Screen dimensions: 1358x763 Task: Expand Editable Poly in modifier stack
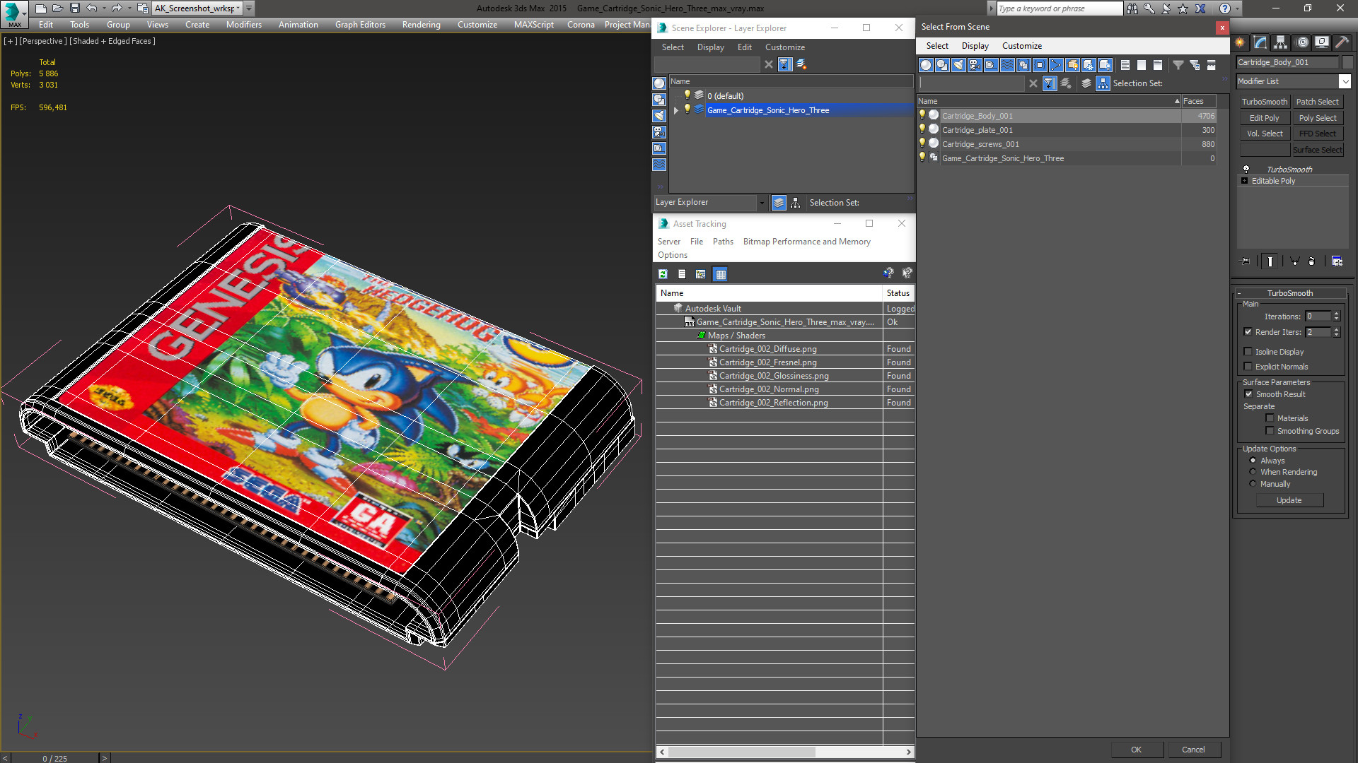pos(1245,181)
